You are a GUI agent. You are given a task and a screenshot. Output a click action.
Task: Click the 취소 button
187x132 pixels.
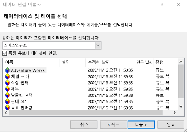84,124
